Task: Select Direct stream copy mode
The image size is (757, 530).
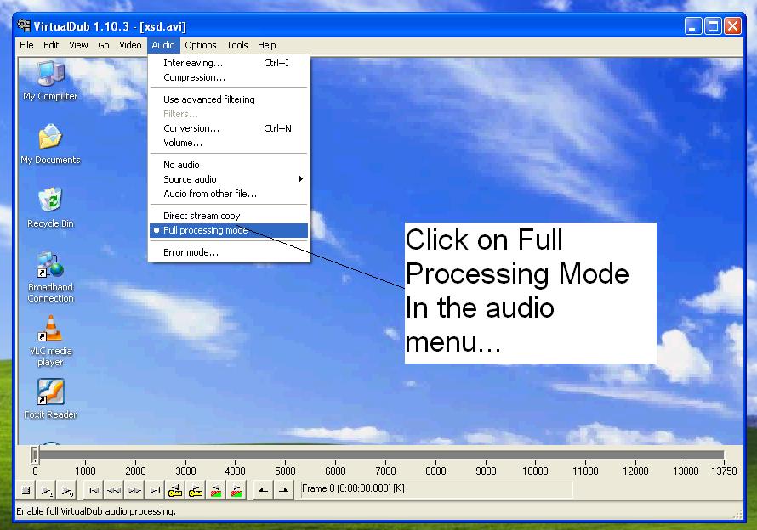Action: click(x=229, y=216)
